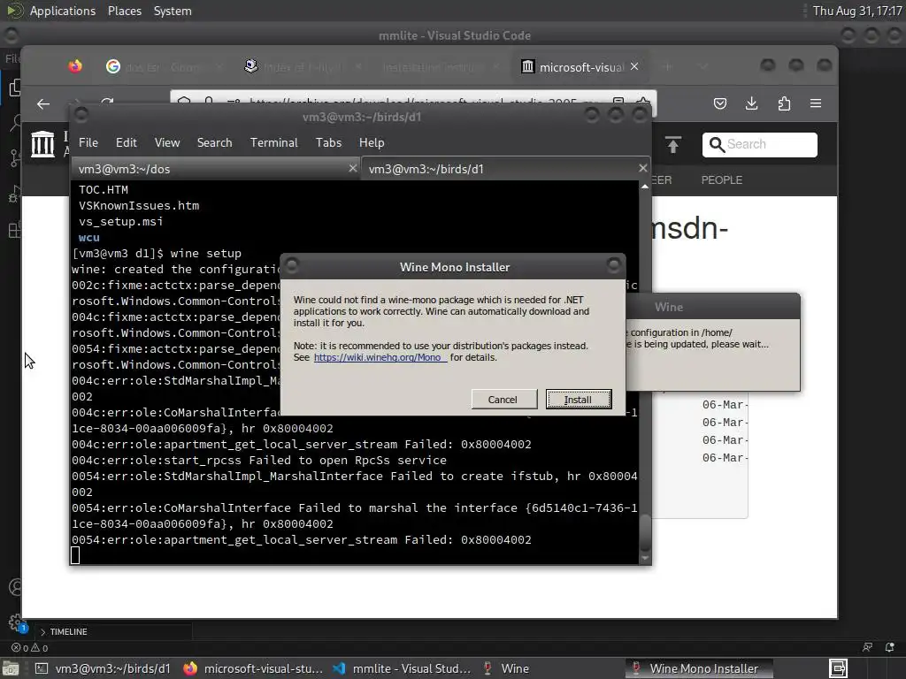906x679 pixels.
Task: Open the VS Code Search sidebar icon
Action: (15, 122)
